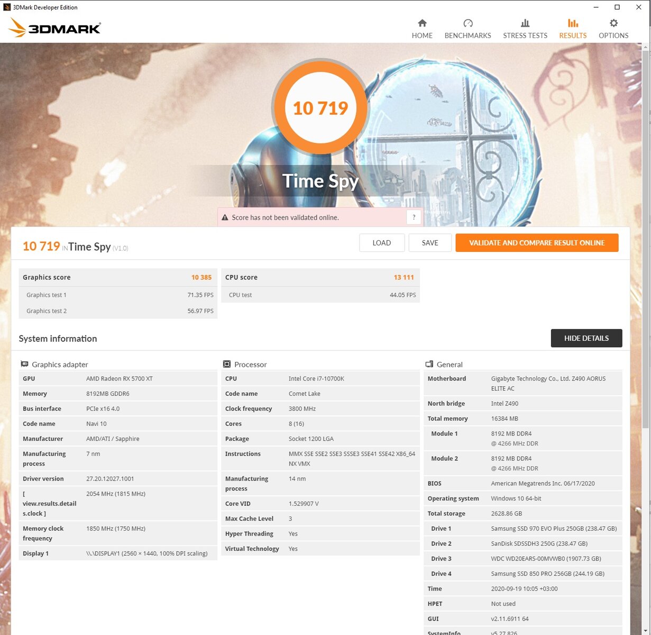This screenshot has width=651, height=635.
Task: Click the Graphics adapter section icon
Action: coord(24,364)
